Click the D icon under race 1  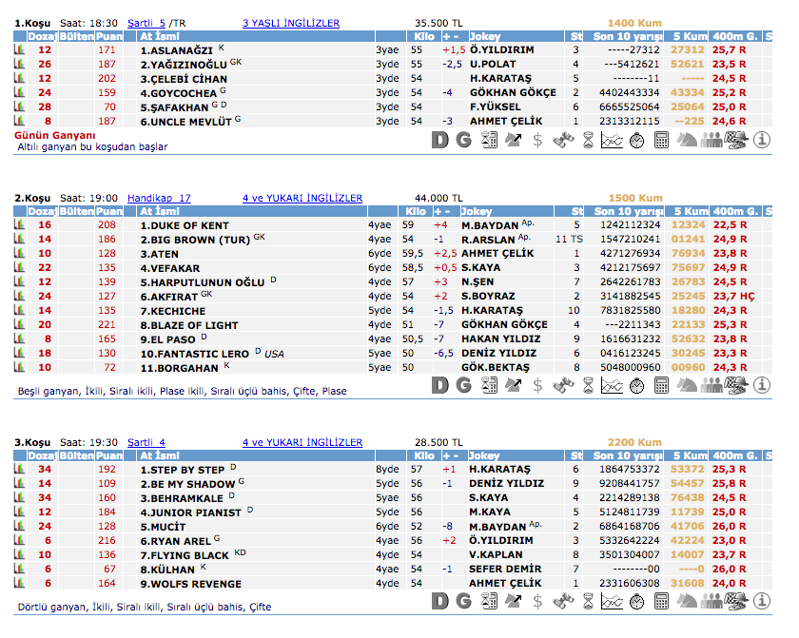[439, 141]
